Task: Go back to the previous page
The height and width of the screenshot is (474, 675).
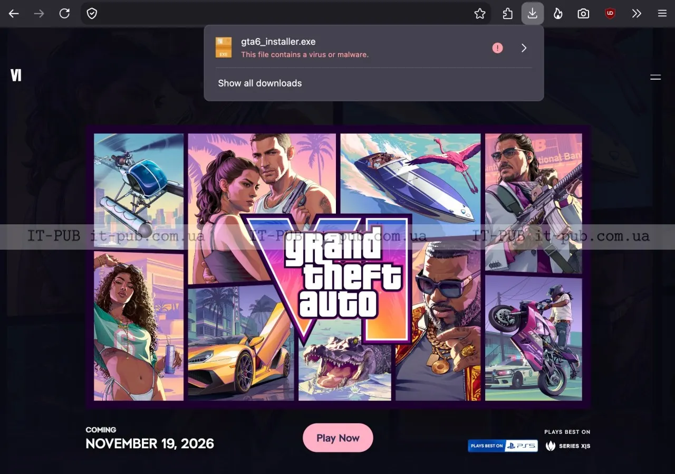Action: tap(14, 14)
